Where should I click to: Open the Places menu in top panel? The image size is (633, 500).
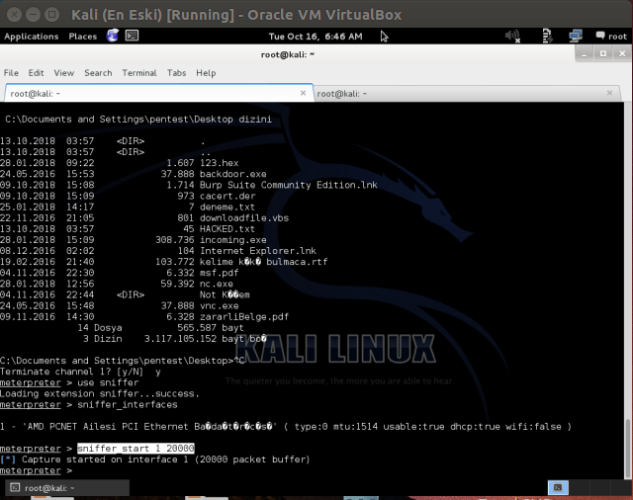(x=83, y=37)
